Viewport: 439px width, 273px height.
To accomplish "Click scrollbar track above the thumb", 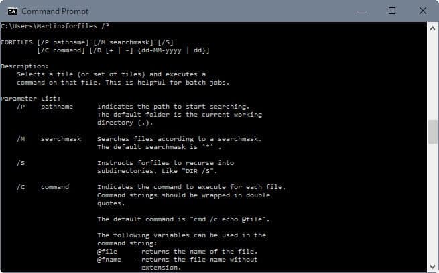I will coord(432,76).
